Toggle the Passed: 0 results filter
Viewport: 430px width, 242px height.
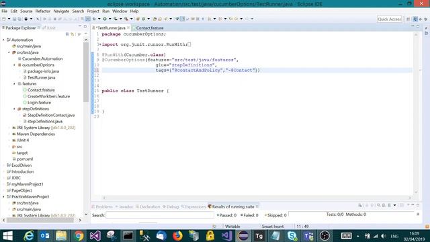click(226, 215)
